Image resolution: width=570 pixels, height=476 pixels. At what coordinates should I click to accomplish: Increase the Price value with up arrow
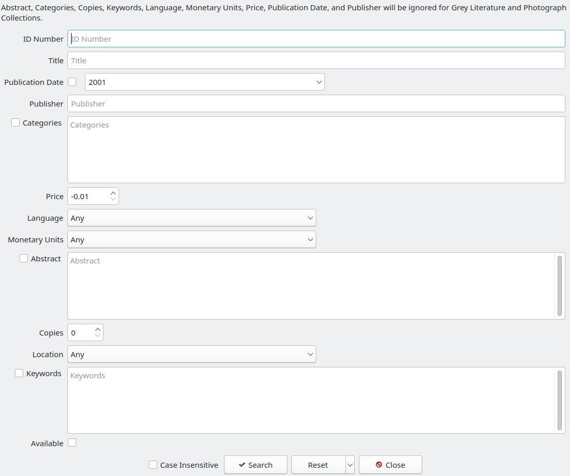coord(113,193)
